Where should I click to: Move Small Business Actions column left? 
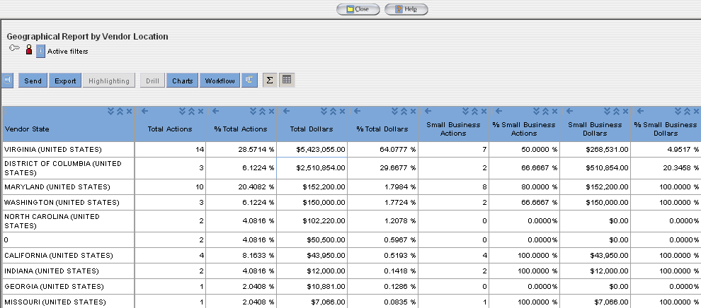[428, 112]
